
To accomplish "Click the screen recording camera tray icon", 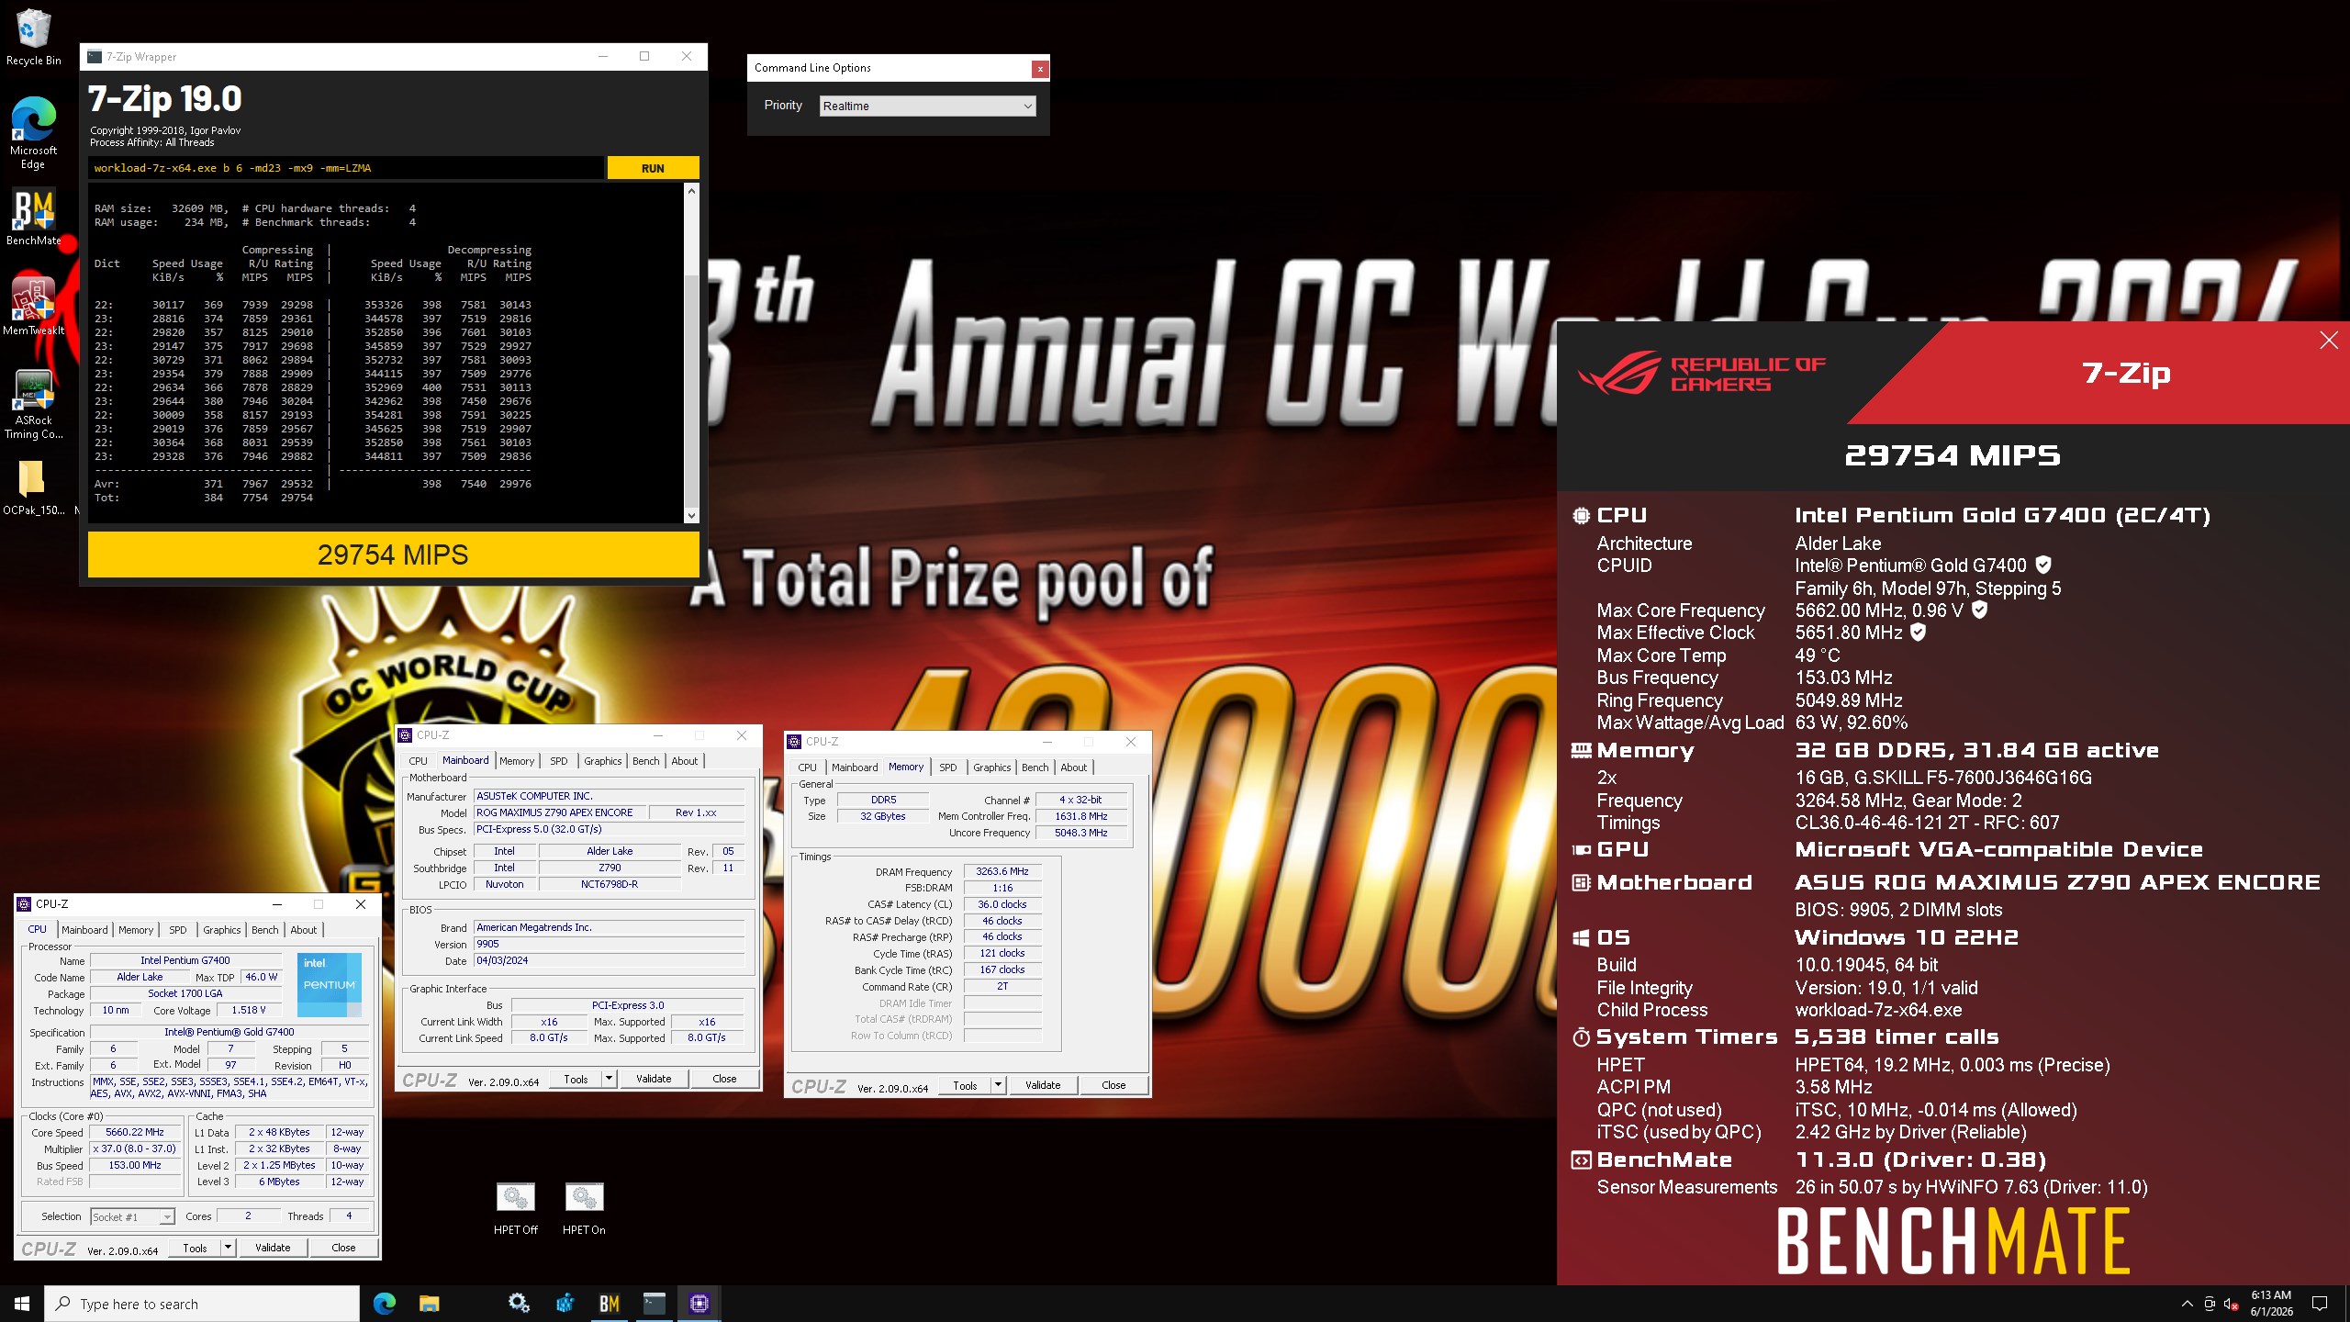I will 2210,1304.
